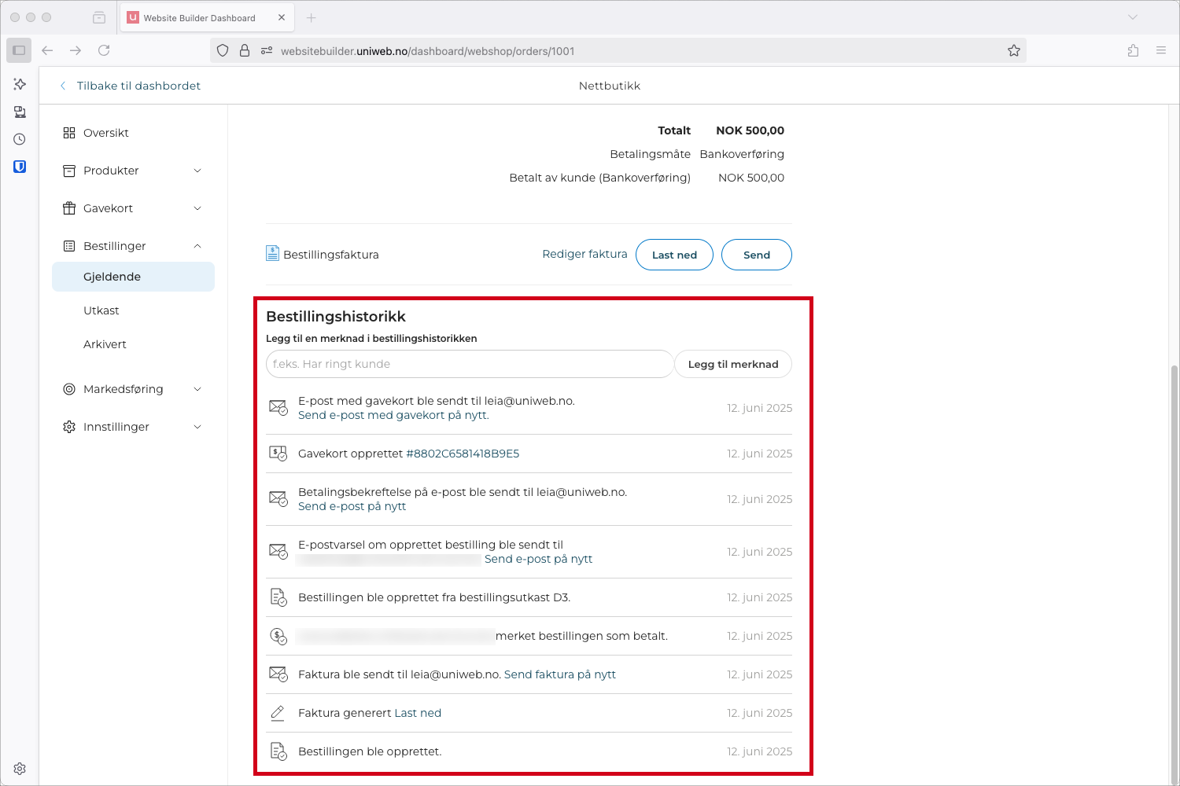Click Send e-post på nytt under Betalingsbekreftelse
The height and width of the screenshot is (786, 1180).
352,506
